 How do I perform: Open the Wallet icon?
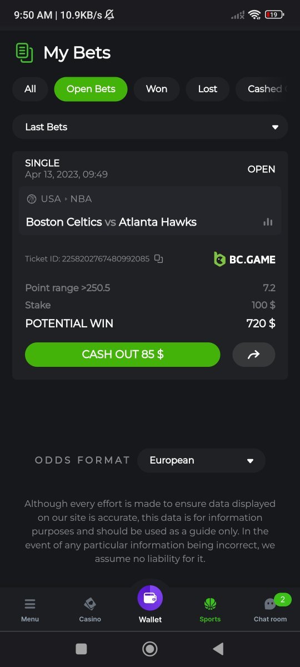(150, 598)
